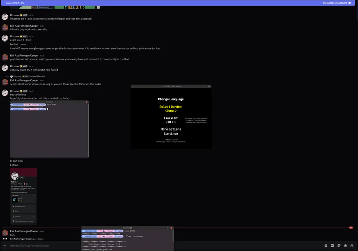Viewport: 358px width, 251px height.
Task: Open the GIF picker
Action: (x=333, y=245)
